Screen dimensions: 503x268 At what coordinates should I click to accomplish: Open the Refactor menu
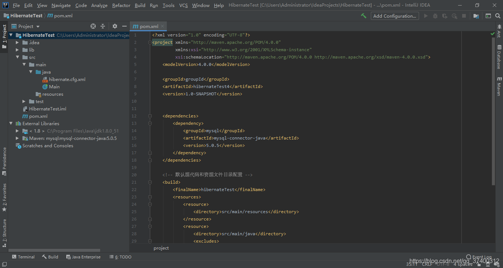(121, 5)
